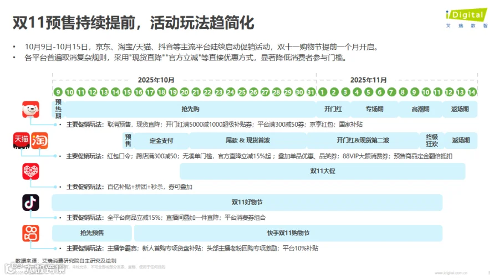Select the 开门红&现货第二波 block
The width and height of the screenshot is (499, 278).
[x=363, y=141]
